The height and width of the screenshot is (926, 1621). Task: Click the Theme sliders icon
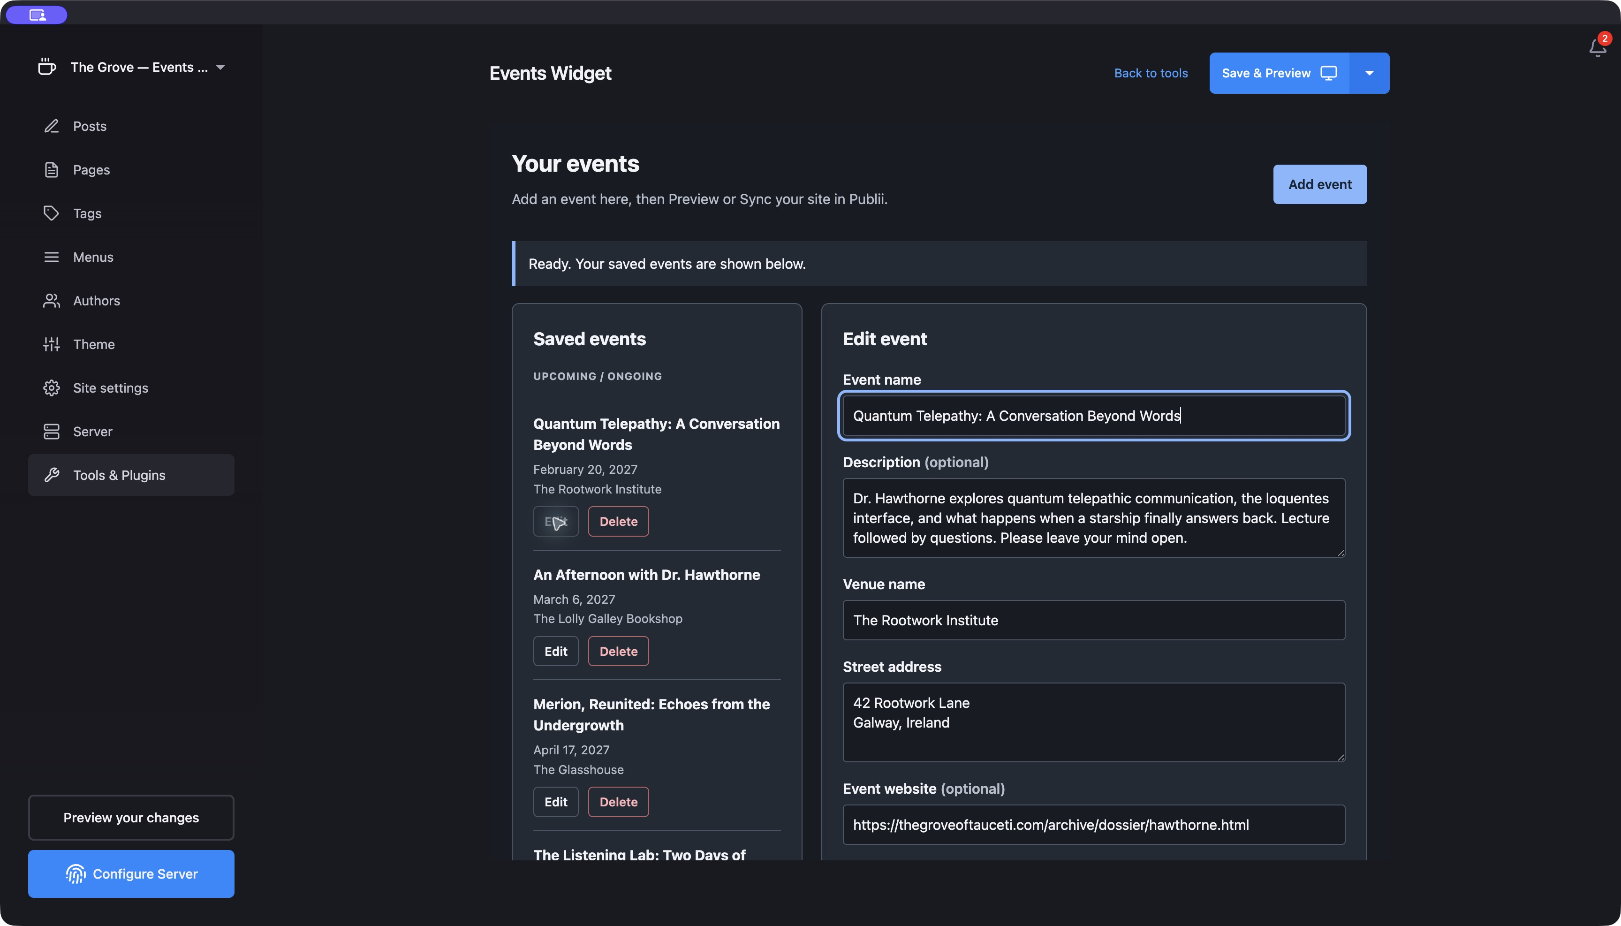pyautogui.click(x=52, y=344)
